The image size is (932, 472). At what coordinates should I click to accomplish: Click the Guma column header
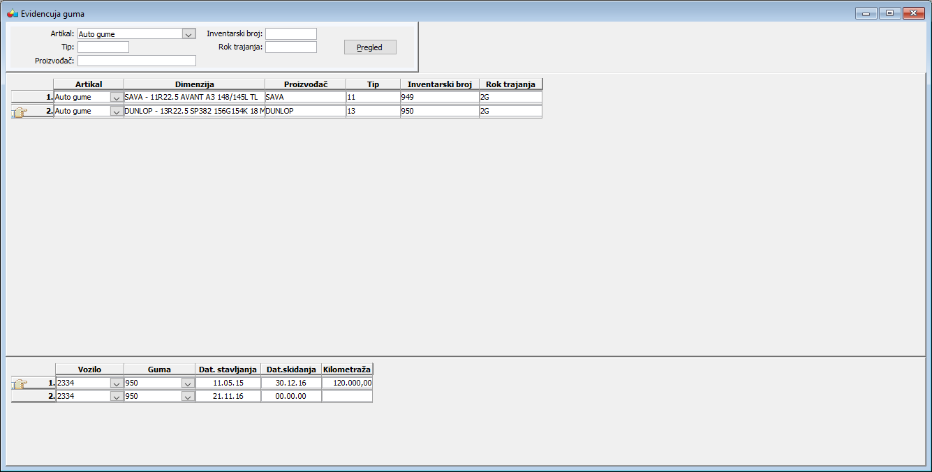[160, 370]
